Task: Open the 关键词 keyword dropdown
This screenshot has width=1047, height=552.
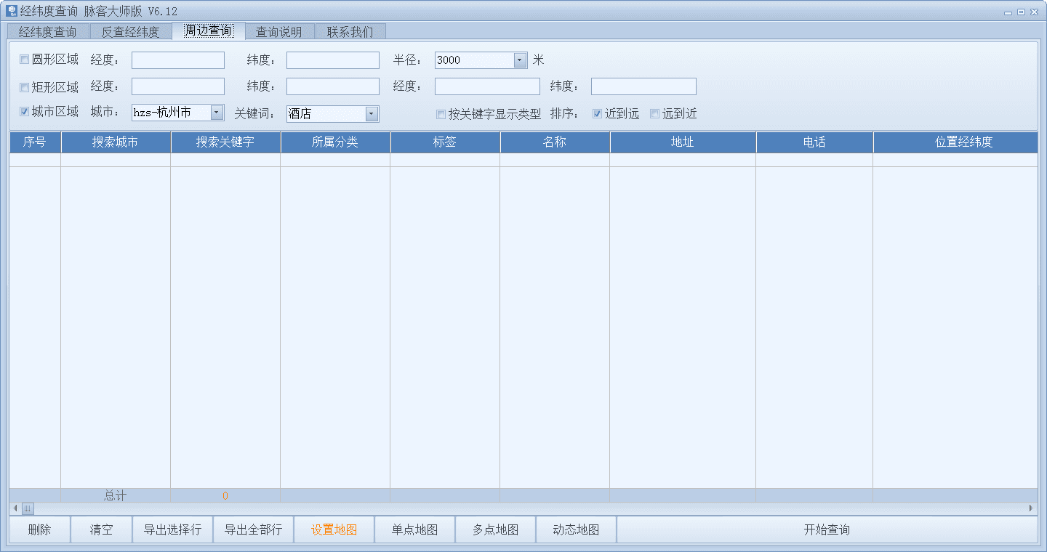Action: coord(372,114)
